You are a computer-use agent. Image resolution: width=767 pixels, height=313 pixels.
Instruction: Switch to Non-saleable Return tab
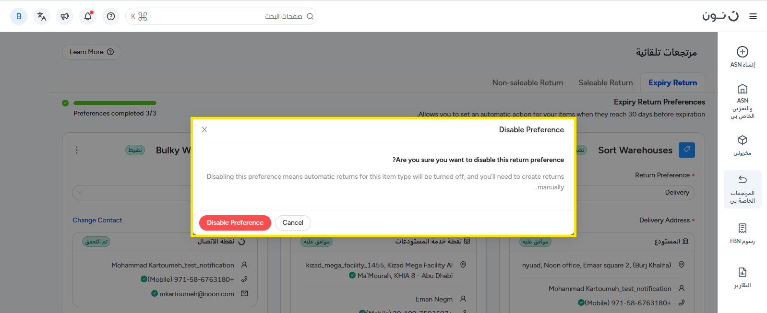[x=527, y=83]
